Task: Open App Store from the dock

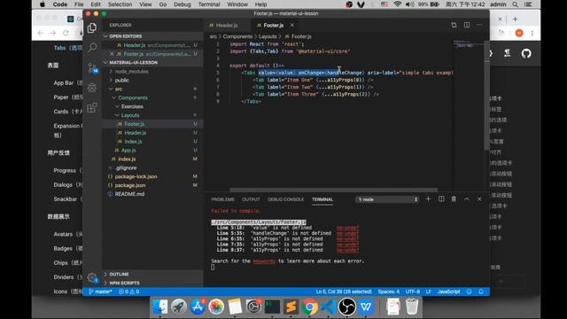Action: tap(198, 307)
